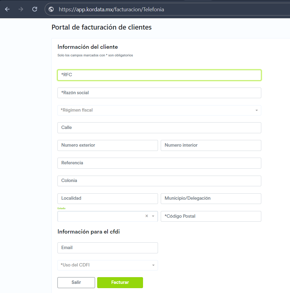The image size is (290, 293).
Task: Click the globe site info icon
Action: (x=51, y=9)
